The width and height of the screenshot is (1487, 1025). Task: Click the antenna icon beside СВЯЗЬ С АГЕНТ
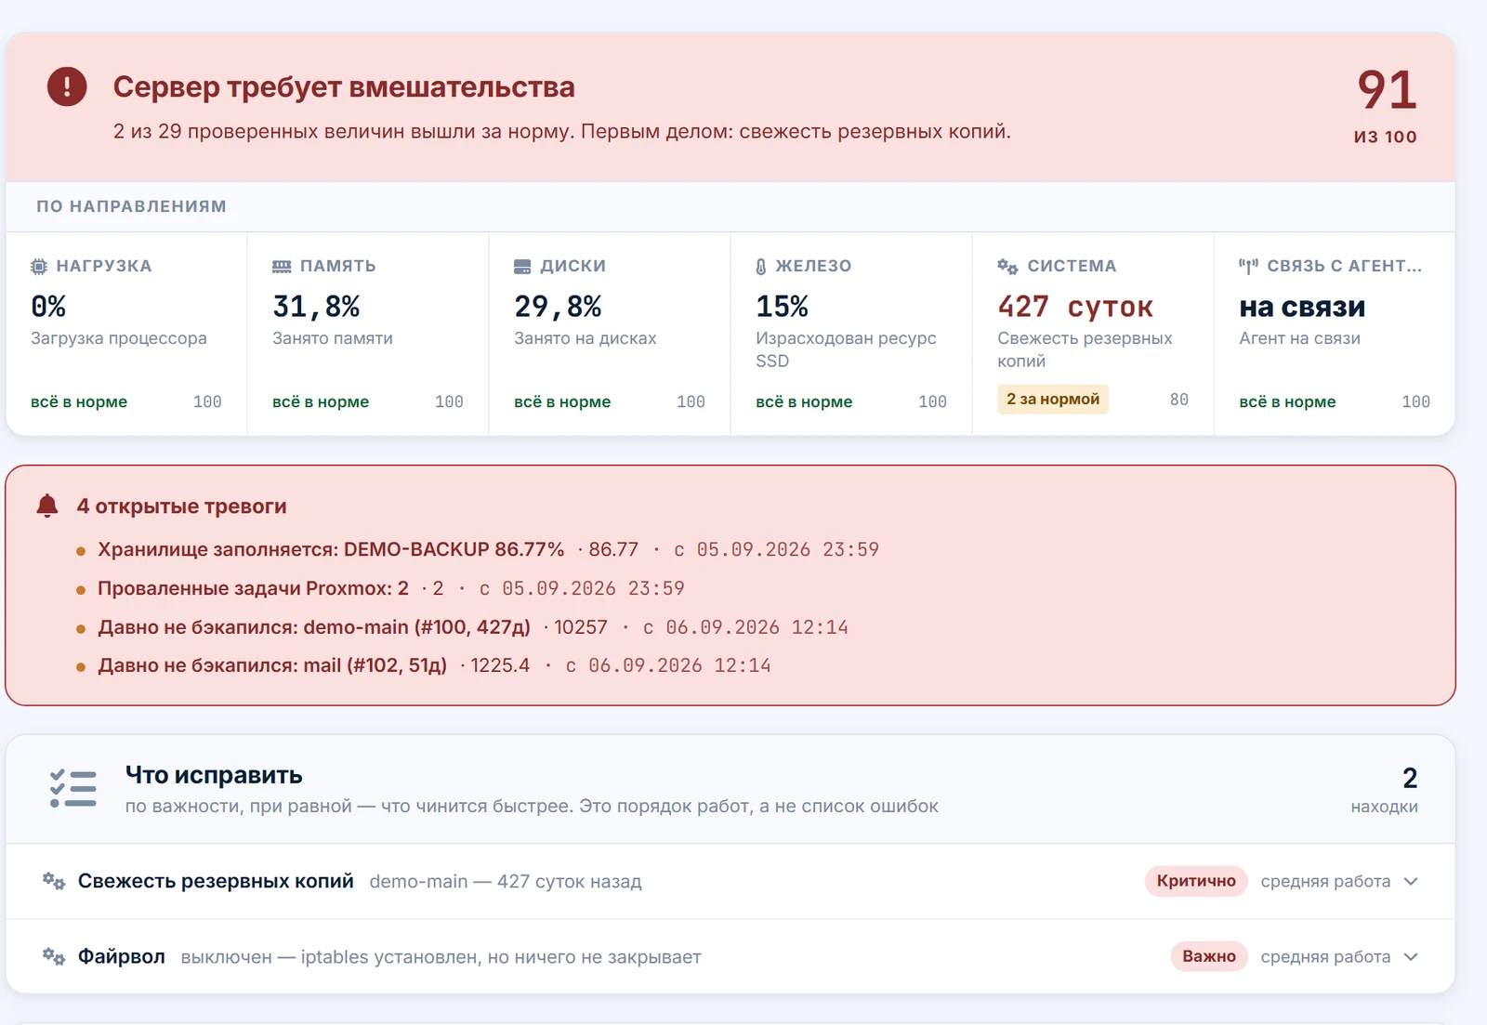[x=1248, y=267]
